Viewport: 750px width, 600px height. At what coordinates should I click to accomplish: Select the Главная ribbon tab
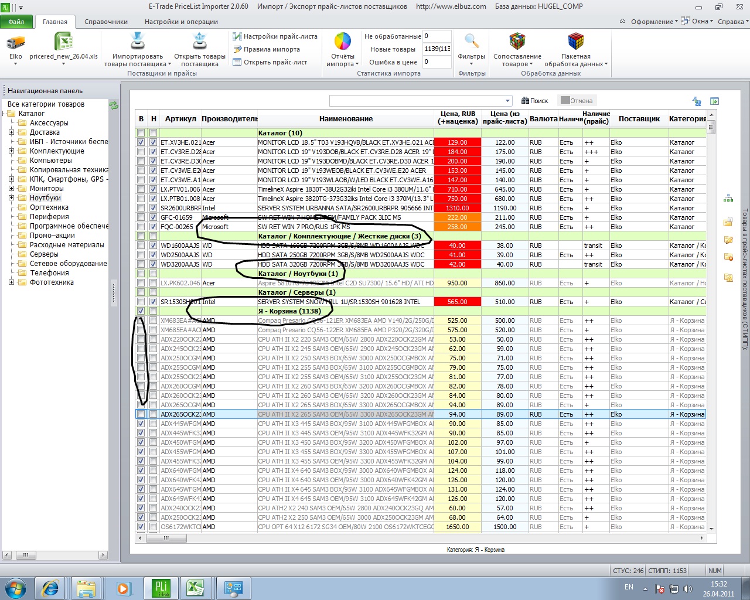(x=55, y=22)
